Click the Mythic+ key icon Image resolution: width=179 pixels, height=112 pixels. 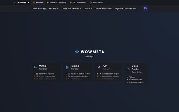click(35, 67)
